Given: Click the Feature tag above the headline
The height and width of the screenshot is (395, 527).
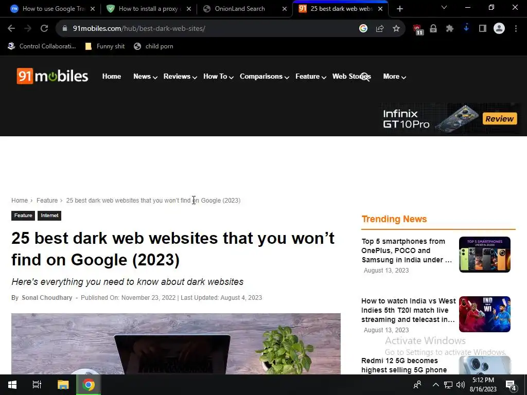Looking at the screenshot, I should point(23,216).
